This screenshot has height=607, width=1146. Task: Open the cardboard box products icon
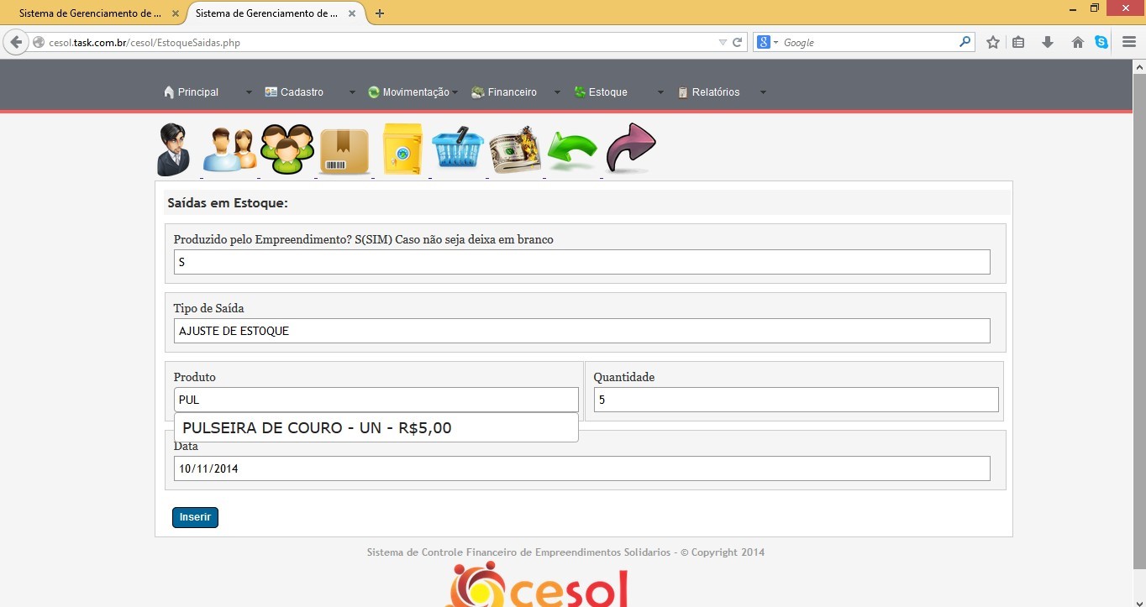click(344, 151)
